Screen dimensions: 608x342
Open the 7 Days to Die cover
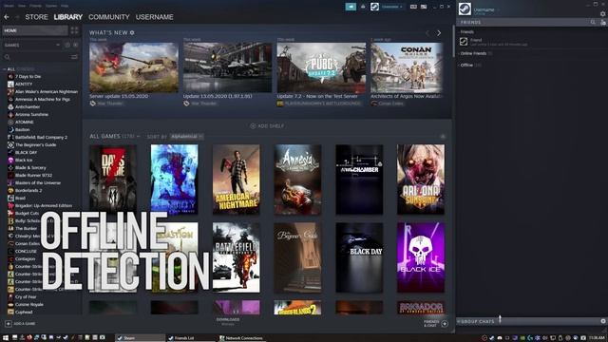[113, 180]
